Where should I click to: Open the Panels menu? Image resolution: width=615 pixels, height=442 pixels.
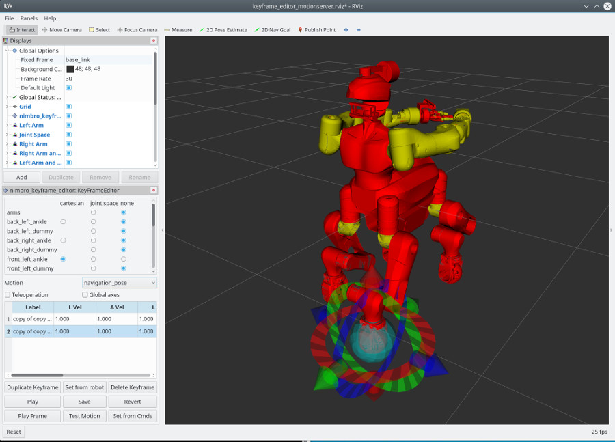click(x=29, y=18)
